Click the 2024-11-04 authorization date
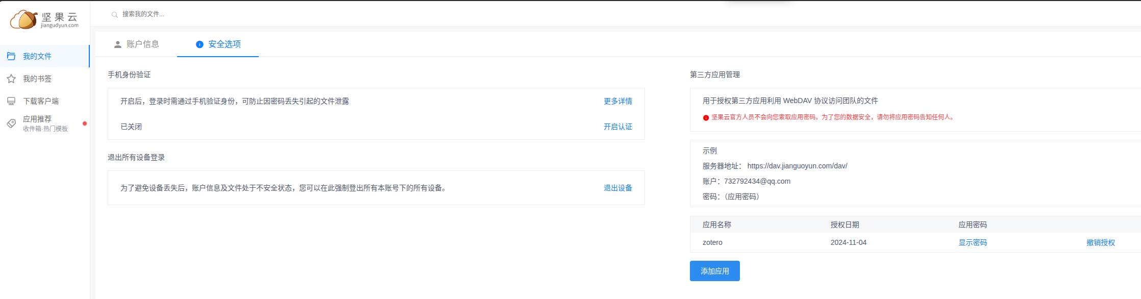 [849, 242]
